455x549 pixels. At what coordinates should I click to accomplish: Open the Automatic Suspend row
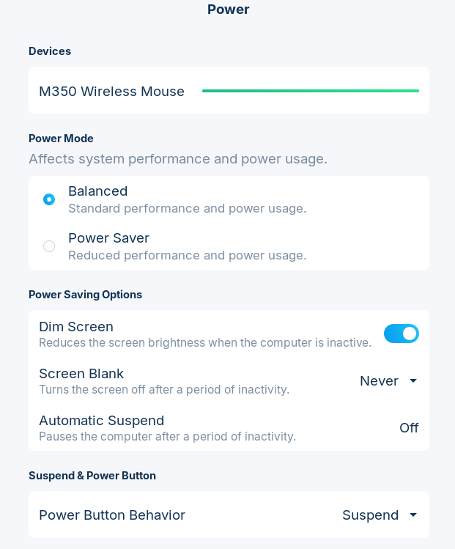tap(220, 427)
